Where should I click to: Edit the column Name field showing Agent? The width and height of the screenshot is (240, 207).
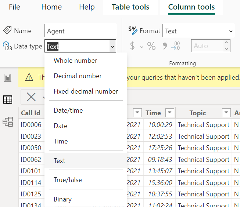pos(80,30)
